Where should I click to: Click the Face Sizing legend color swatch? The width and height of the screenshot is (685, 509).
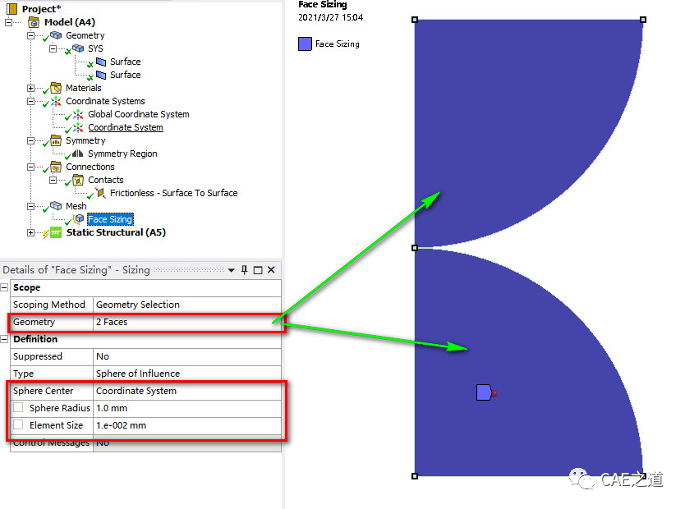coord(305,44)
